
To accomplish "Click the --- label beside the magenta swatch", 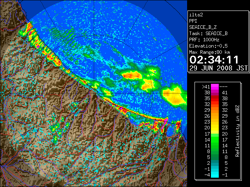I will coord(223,87).
